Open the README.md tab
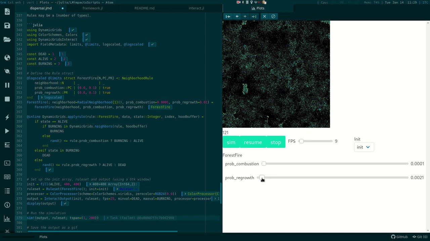 [144, 8]
